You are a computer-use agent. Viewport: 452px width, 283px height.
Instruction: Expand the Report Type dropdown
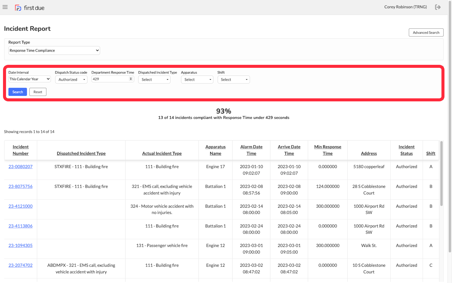[x=54, y=50]
